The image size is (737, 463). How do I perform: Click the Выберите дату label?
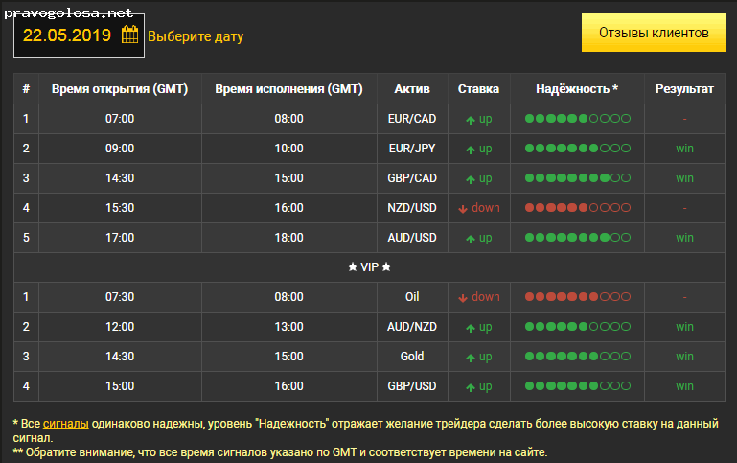(196, 36)
